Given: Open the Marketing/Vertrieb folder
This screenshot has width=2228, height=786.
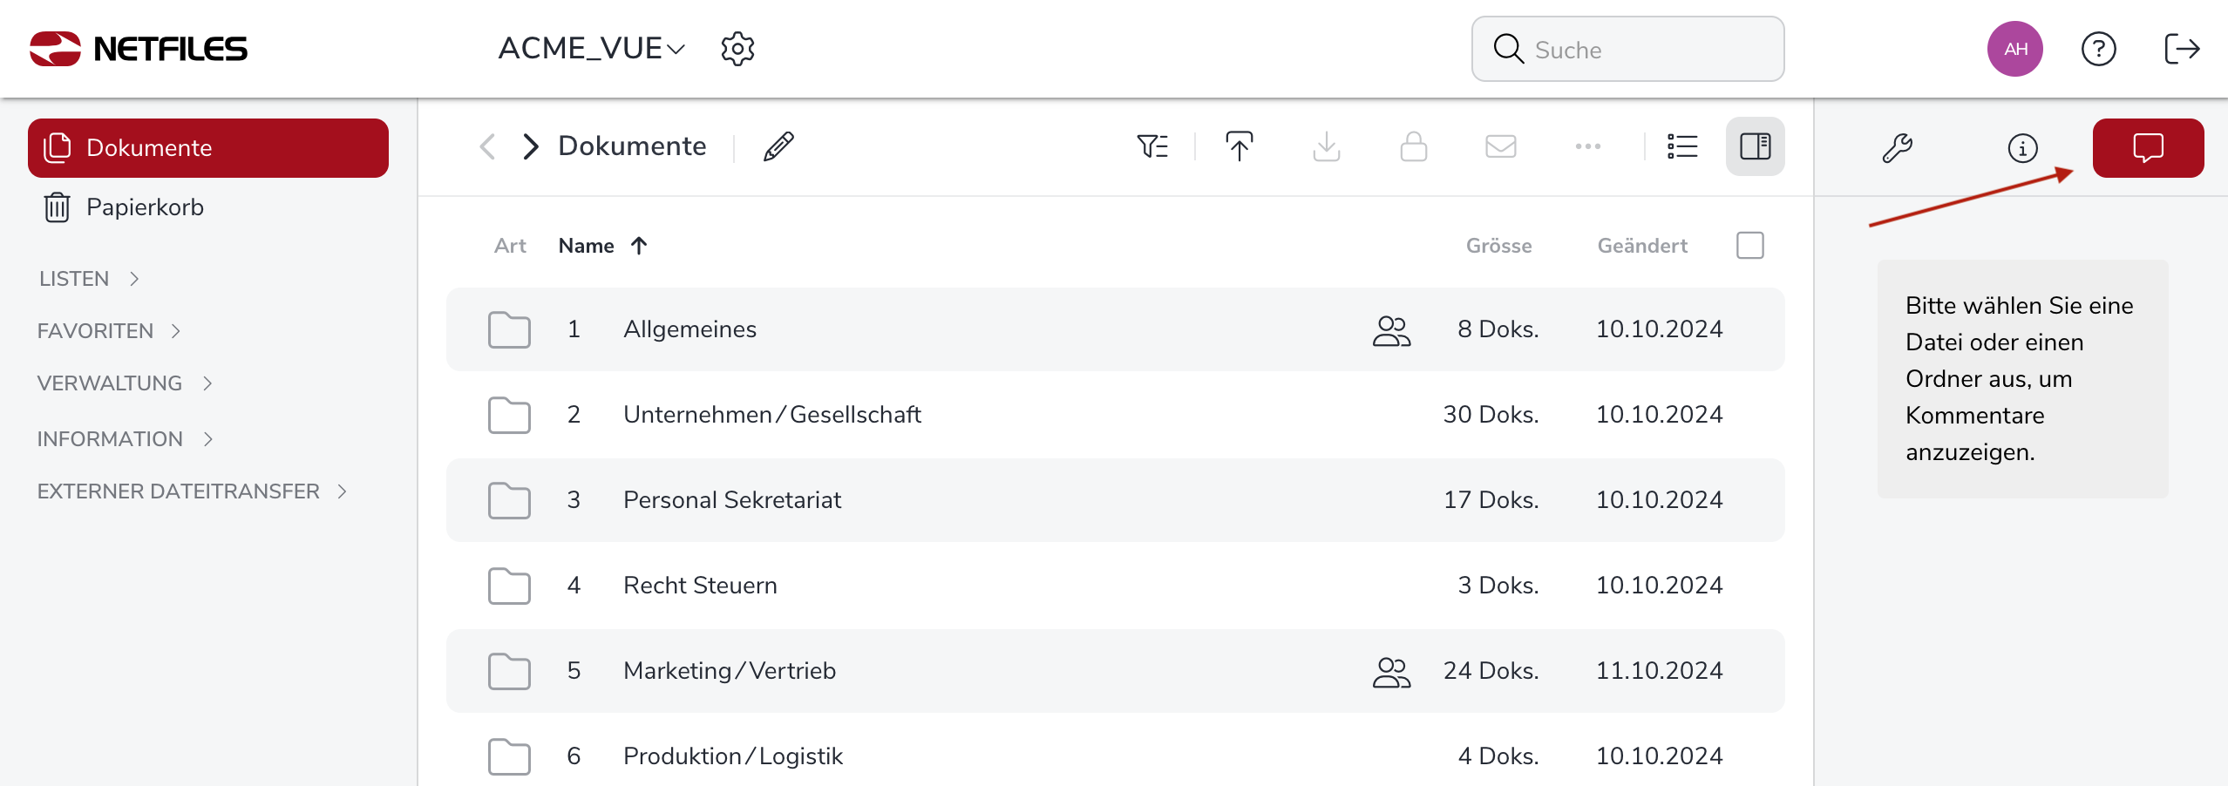Looking at the screenshot, I should tap(729, 671).
